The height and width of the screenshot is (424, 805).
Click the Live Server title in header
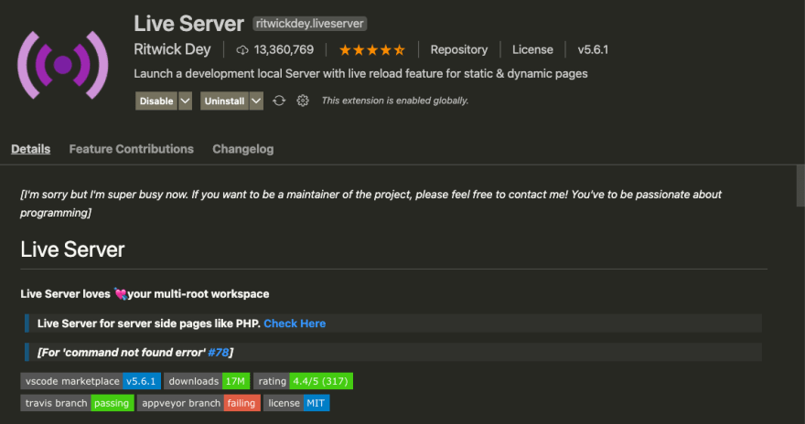tap(189, 24)
